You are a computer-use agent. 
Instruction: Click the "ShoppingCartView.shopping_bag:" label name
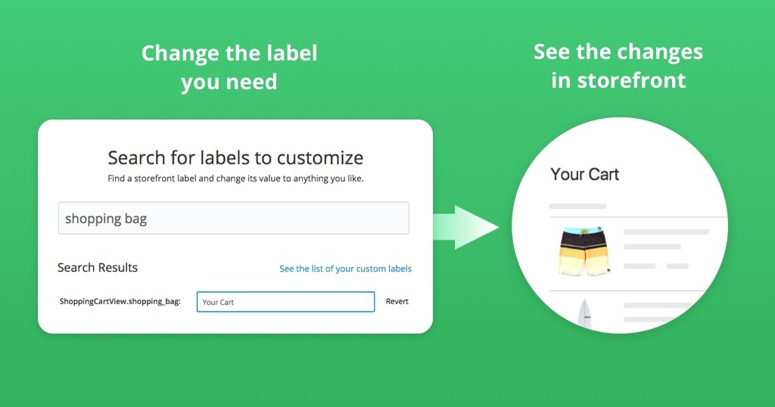click(x=120, y=302)
